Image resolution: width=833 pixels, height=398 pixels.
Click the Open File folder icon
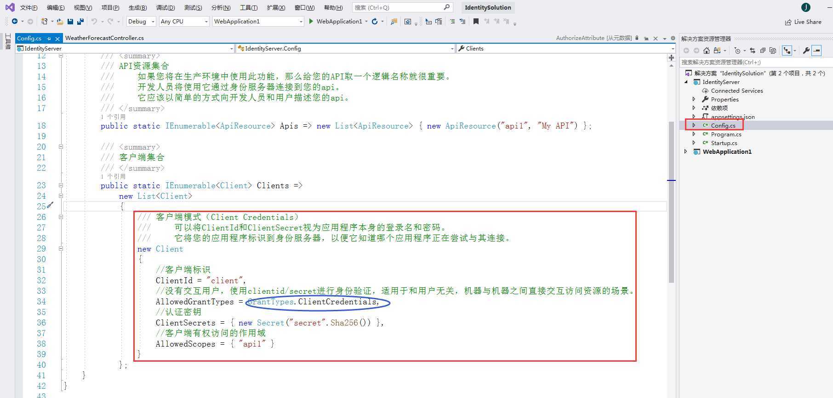[60, 21]
